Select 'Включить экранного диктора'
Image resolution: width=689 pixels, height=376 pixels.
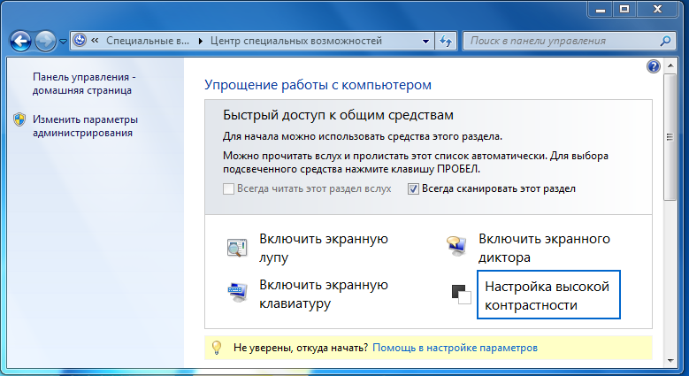tap(544, 248)
